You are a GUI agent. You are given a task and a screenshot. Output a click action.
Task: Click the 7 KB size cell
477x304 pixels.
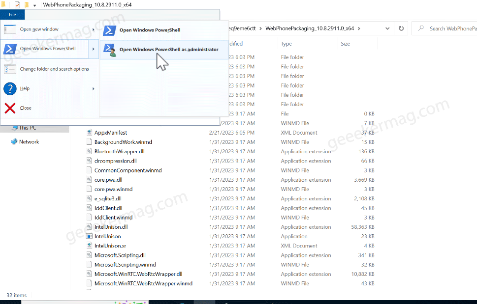(369, 123)
